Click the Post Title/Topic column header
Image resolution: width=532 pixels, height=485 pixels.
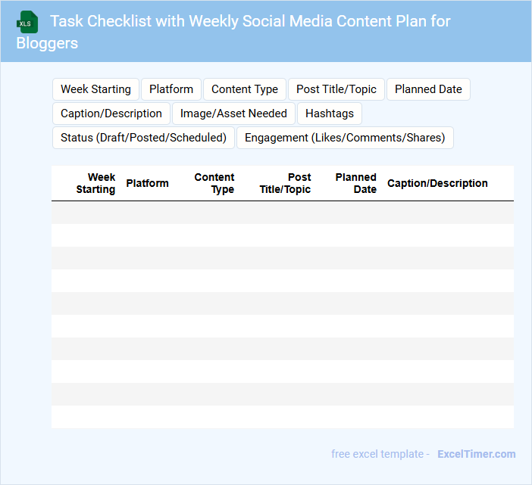[x=285, y=183]
